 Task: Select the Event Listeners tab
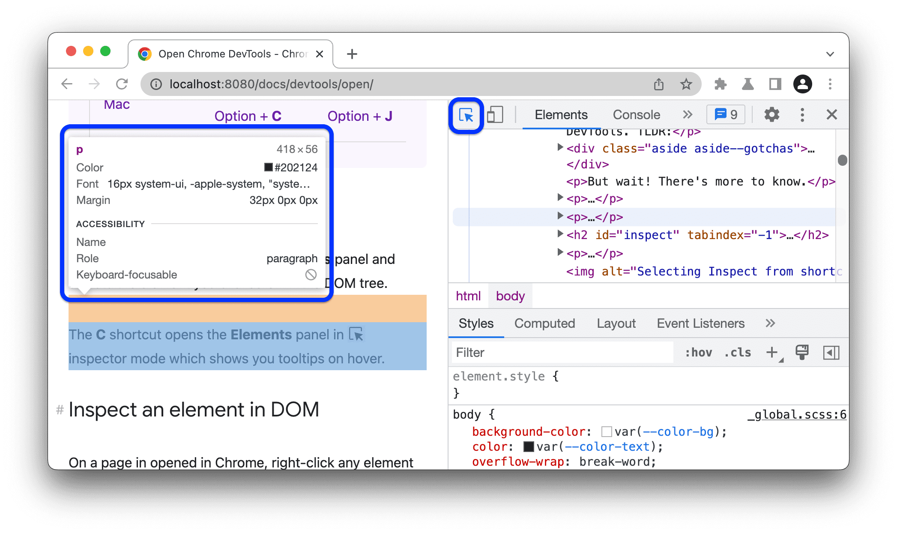click(700, 323)
